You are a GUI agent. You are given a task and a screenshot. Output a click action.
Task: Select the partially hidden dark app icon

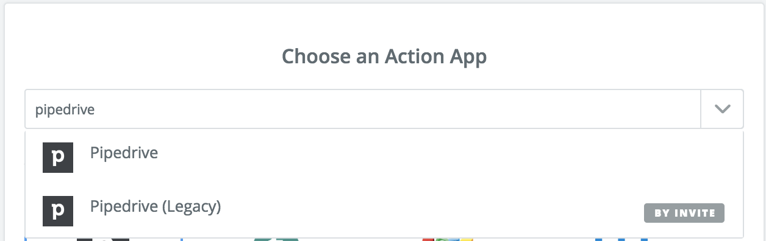102,239
